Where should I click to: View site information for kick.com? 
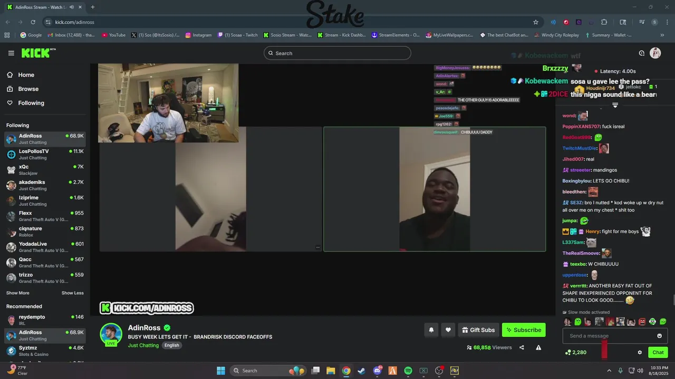point(48,22)
